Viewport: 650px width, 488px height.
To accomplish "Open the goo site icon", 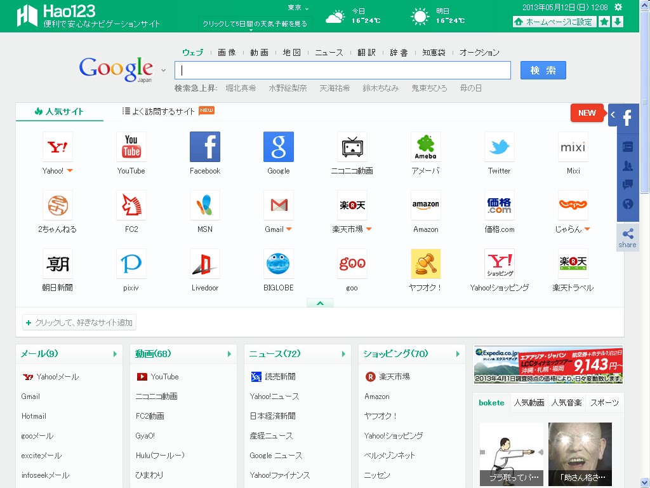I will (x=352, y=264).
